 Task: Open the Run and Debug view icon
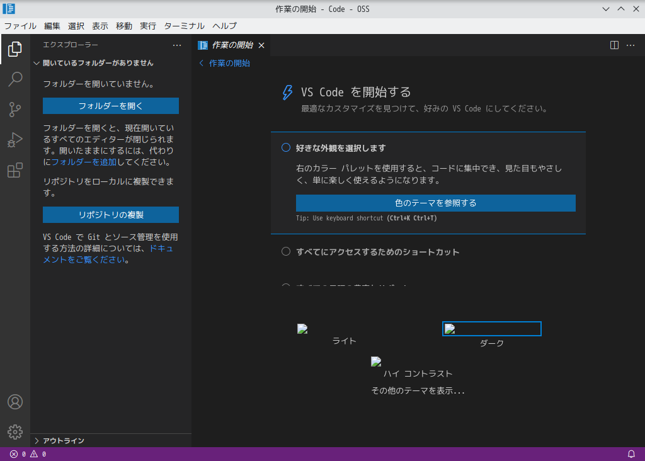15,140
